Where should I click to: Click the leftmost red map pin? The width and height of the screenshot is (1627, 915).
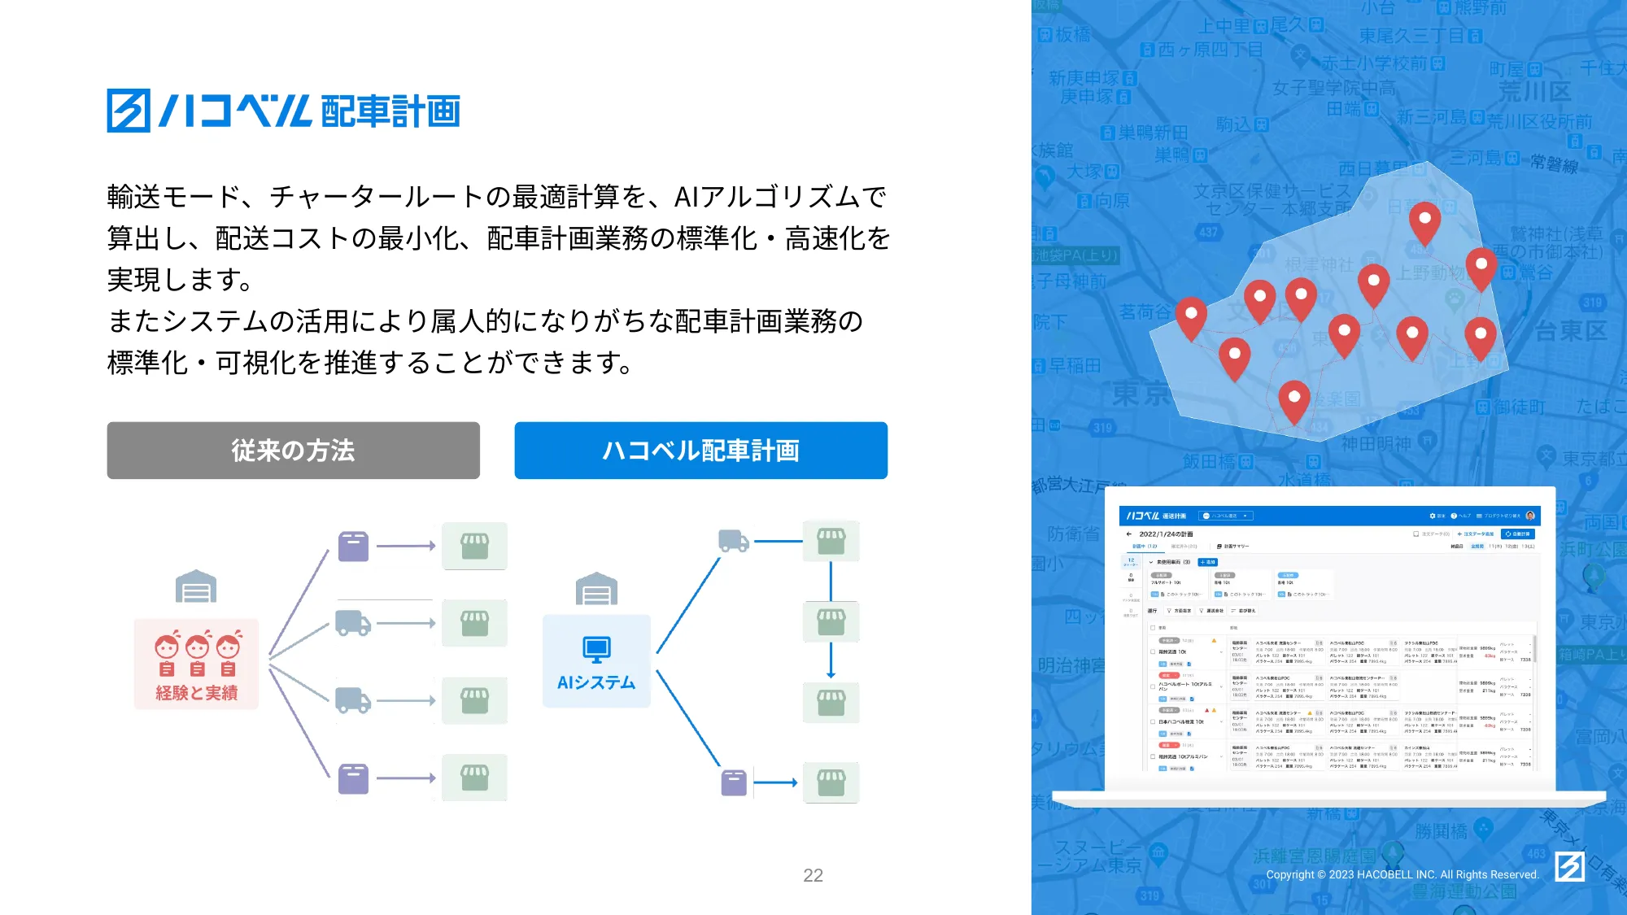click(1191, 319)
